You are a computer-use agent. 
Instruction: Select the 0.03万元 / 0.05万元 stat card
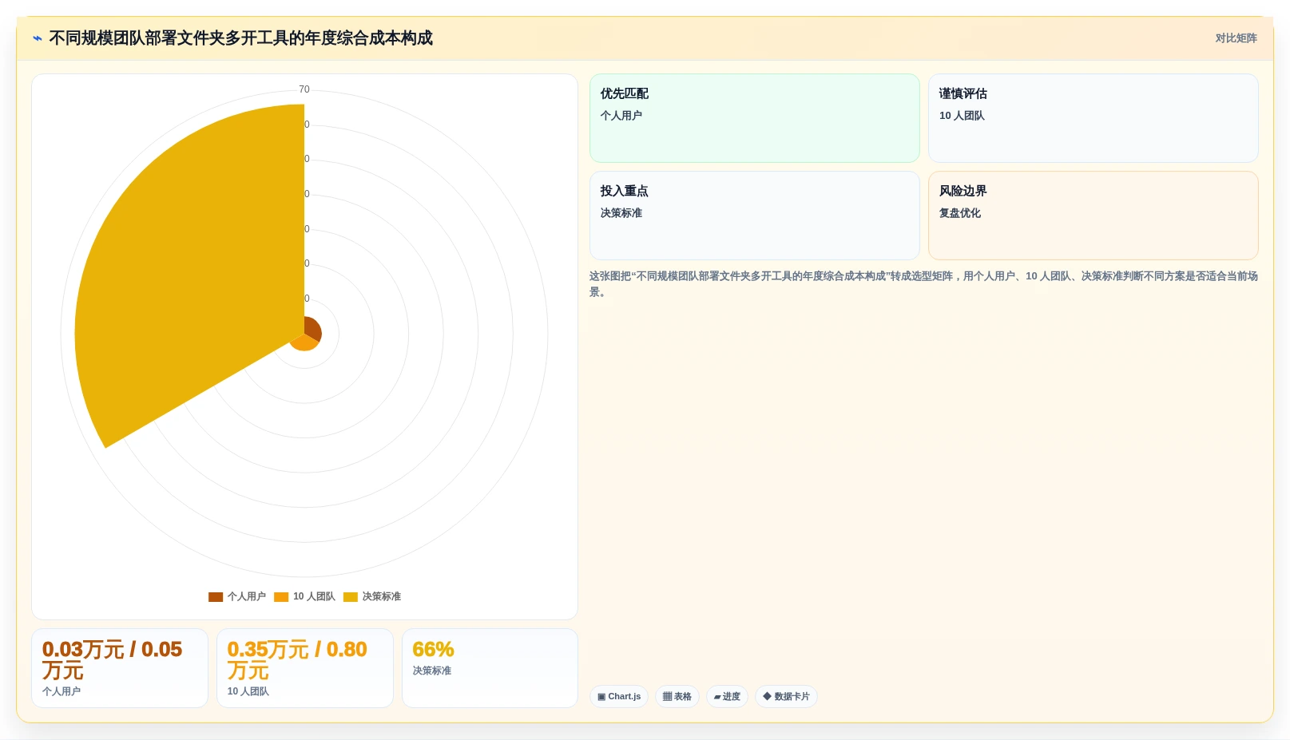(120, 668)
